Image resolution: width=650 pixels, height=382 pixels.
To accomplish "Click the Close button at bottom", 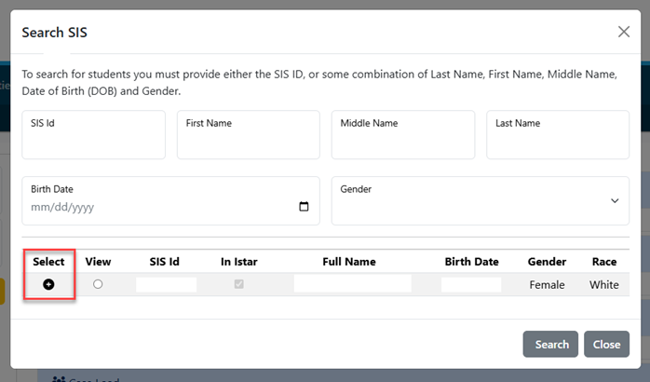I will coord(606,344).
